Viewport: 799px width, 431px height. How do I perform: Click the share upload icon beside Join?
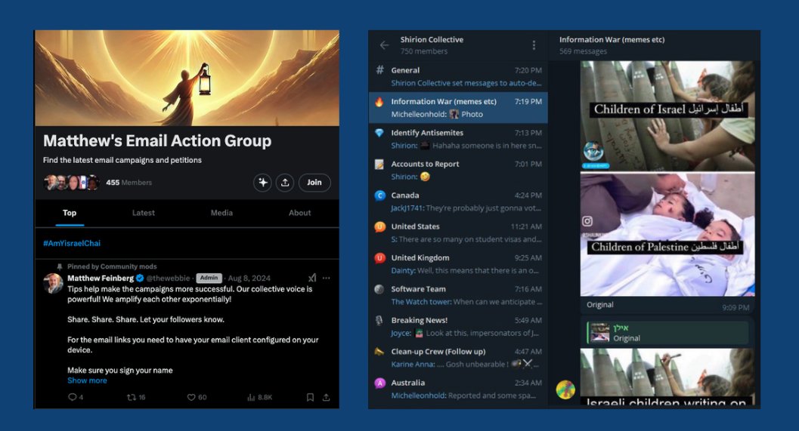(x=285, y=183)
